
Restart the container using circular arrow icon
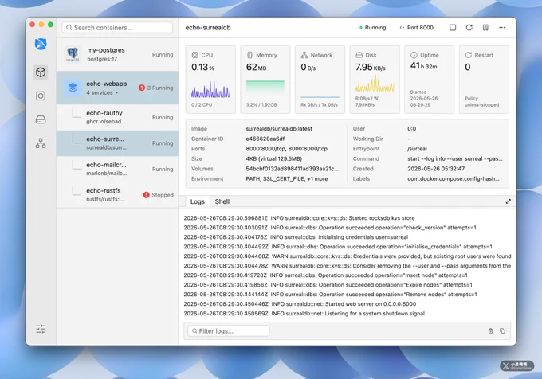pos(469,28)
